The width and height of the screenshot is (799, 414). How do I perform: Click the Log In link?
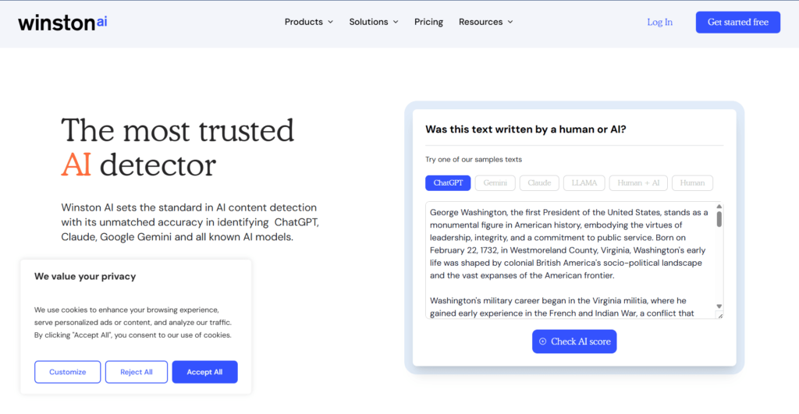(x=659, y=22)
